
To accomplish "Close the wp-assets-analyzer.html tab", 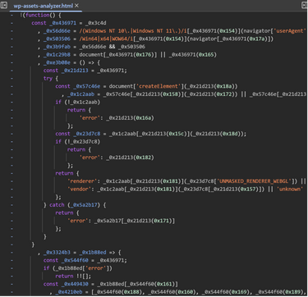I will coord(76,6).
